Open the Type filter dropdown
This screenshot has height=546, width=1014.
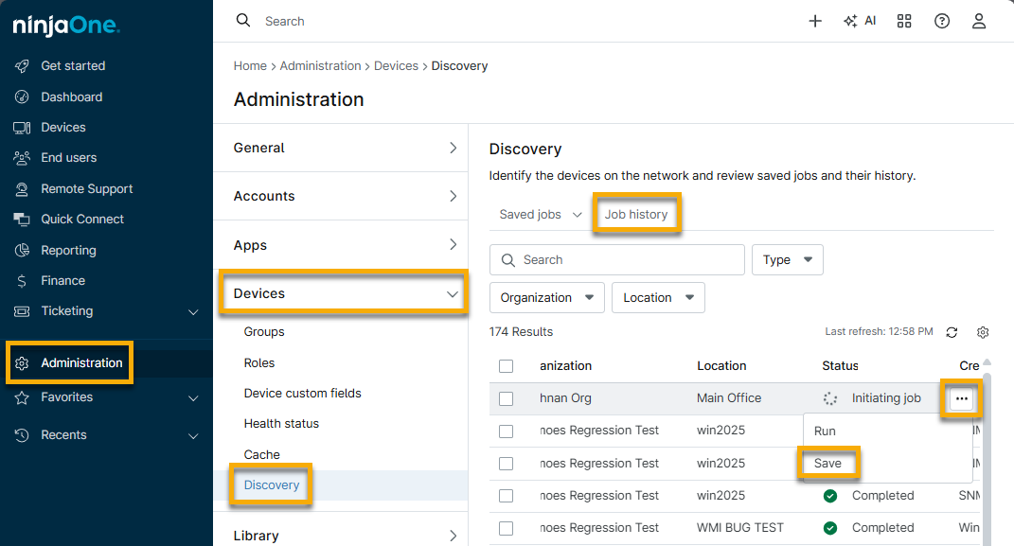(x=787, y=259)
